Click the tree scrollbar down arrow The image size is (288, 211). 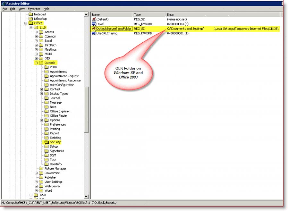click(86, 197)
